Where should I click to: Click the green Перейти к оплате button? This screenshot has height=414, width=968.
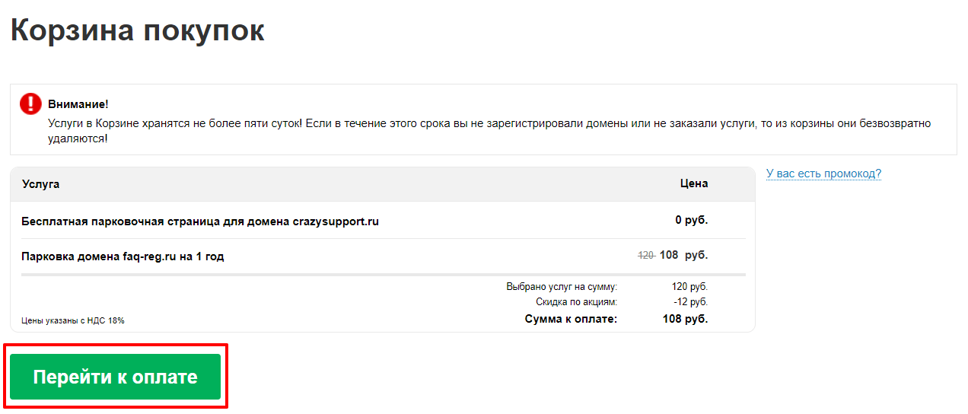(115, 377)
